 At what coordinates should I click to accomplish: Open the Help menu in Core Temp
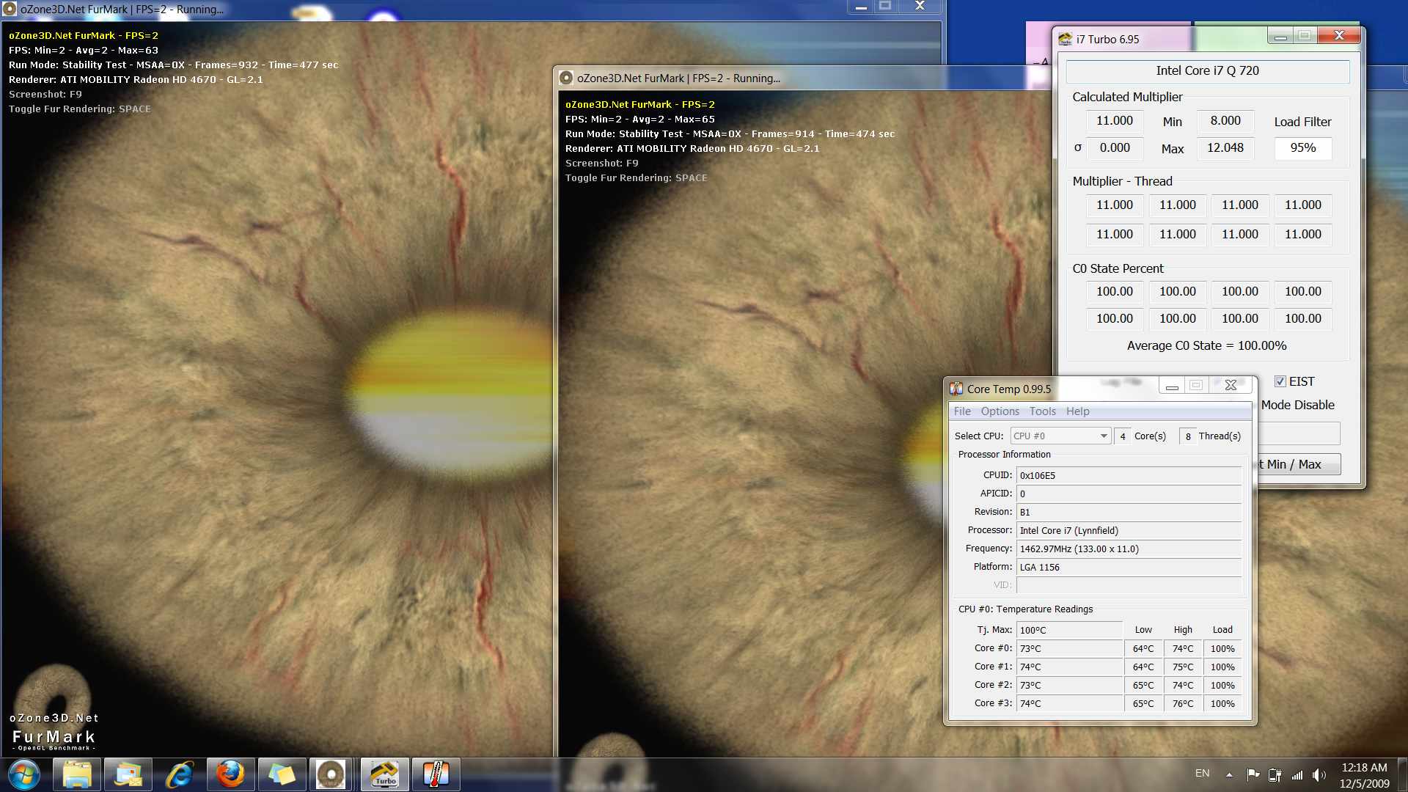point(1077,411)
